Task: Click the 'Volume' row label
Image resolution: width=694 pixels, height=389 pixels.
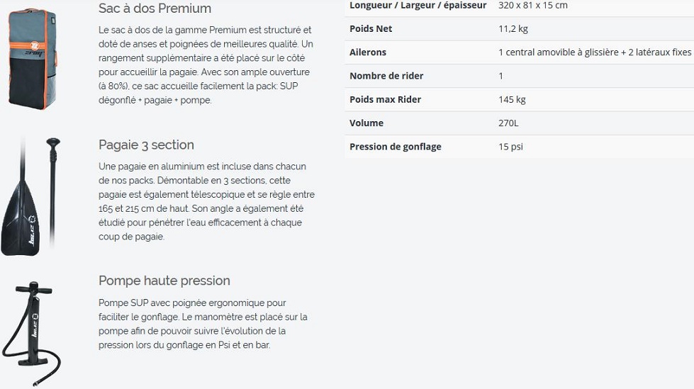Action: pos(366,123)
